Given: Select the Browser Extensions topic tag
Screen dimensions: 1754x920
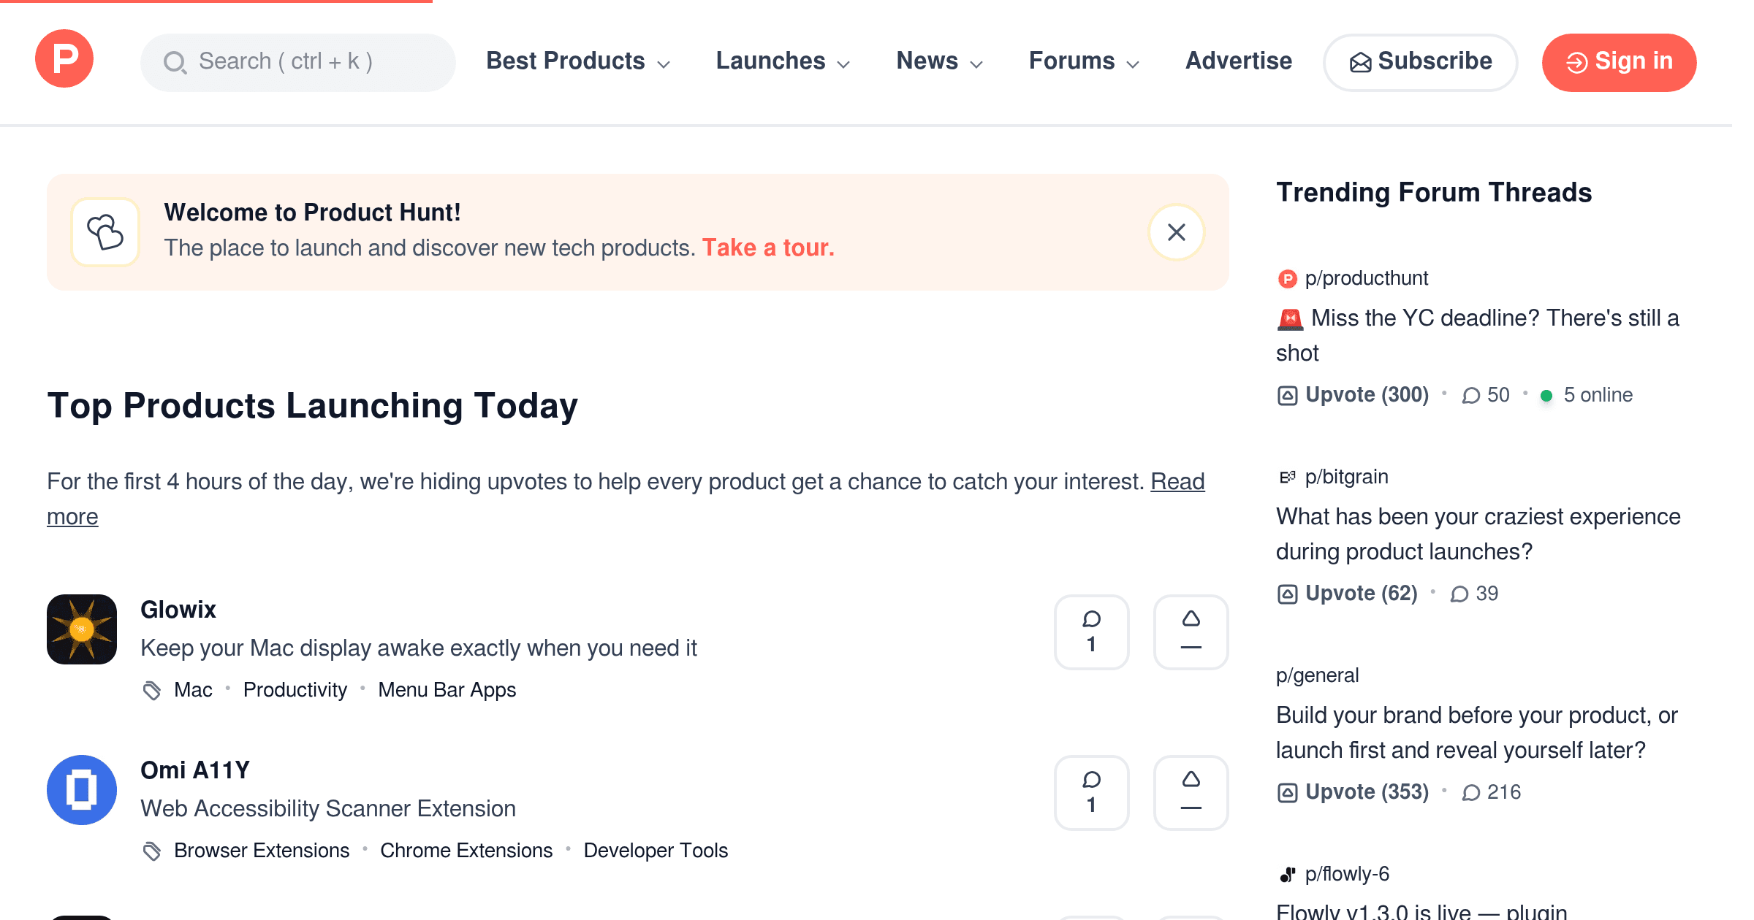Looking at the screenshot, I should 262,851.
